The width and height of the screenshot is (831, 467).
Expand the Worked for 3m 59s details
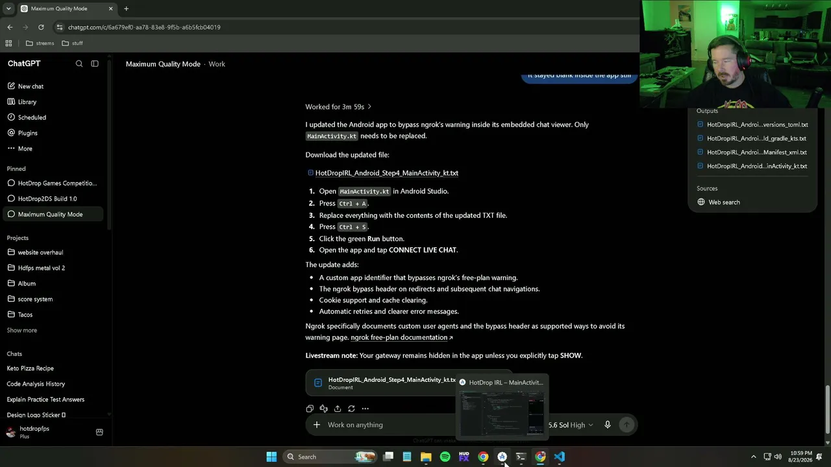coord(338,106)
